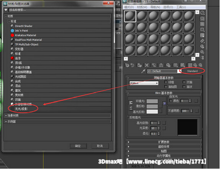The height and width of the screenshot is (169, 222).
Task: Open the 选项(O) menu
Action: click(168, 7)
